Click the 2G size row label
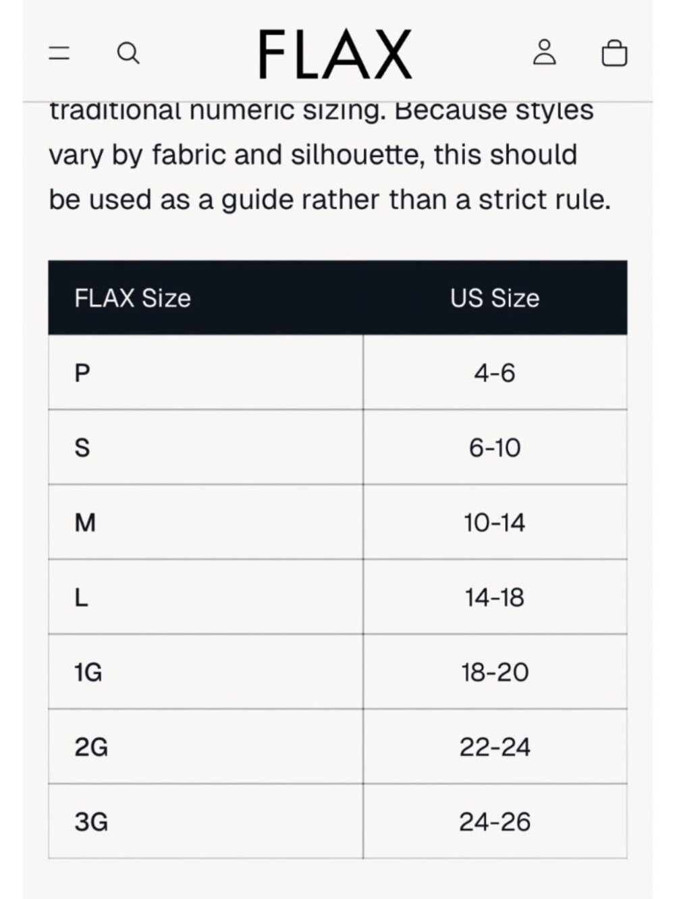This screenshot has height=899, width=675. pyautogui.click(x=91, y=747)
